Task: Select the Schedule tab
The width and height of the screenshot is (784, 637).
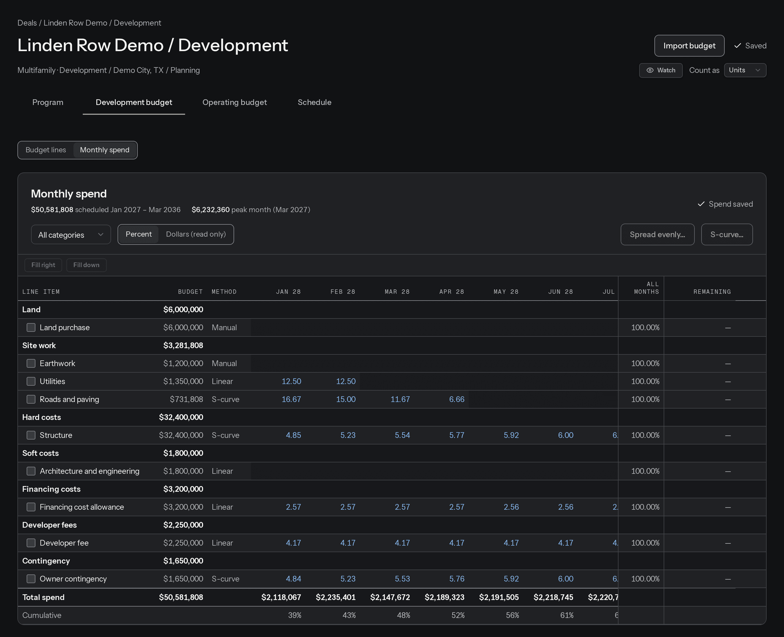Action: [x=314, y=102]
